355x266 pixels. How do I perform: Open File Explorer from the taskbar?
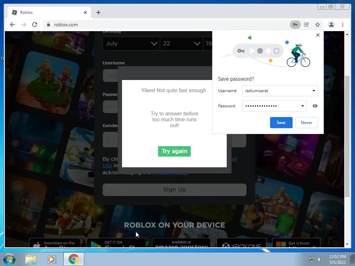pyautogui.click(x=31, y=259)
